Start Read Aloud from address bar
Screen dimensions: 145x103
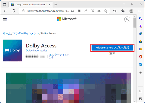86,11
